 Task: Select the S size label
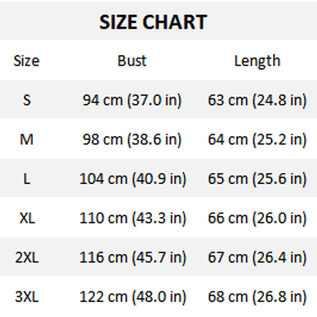click(27, 100)
